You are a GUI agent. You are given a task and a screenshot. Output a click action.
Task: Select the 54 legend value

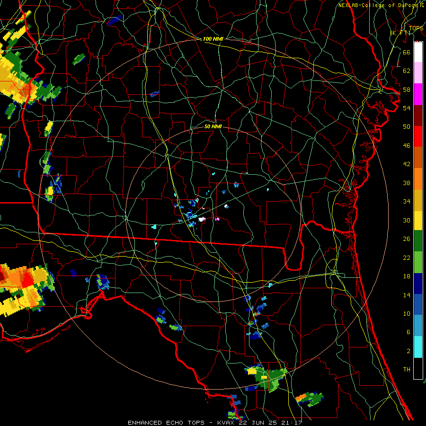(x=407, y=108)
